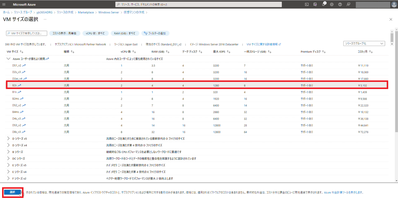This screenshot has width=398, height=200.
Task: Click sort arrows beside 種類 header
Action: (73, 52)
